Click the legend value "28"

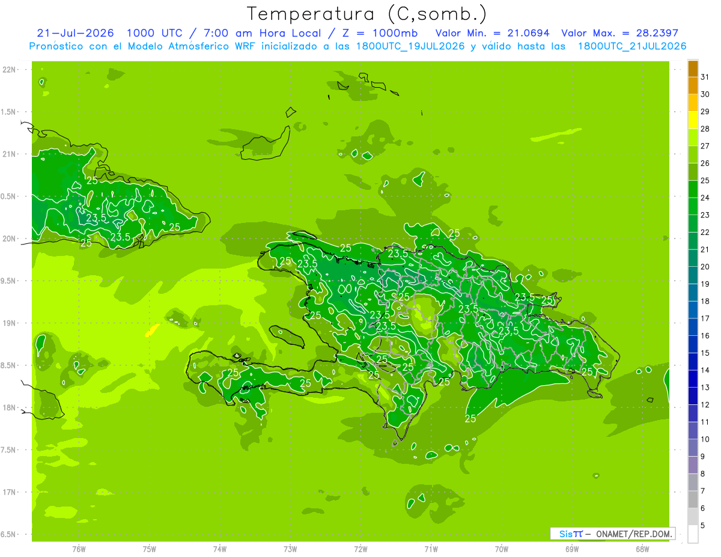(x=705, y=129)
